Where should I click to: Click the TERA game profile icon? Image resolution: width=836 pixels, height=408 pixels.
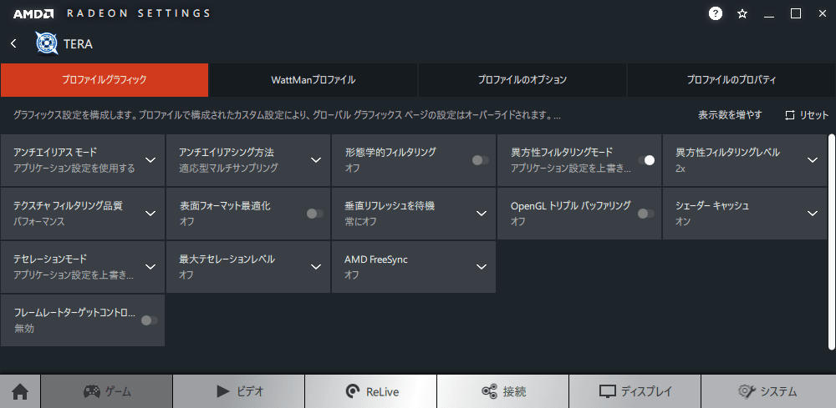tap(47, 43)
